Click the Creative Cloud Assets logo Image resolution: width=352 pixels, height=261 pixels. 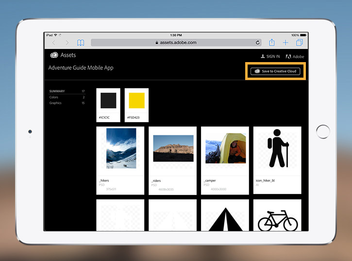(x=63, y=55)
